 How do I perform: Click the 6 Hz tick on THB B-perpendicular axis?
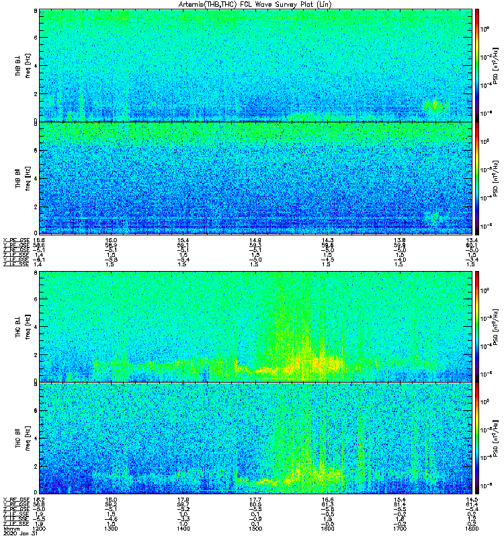click(36, 38)
